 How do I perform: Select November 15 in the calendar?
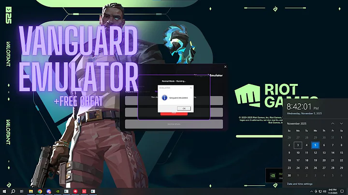[x=341, y=153]
